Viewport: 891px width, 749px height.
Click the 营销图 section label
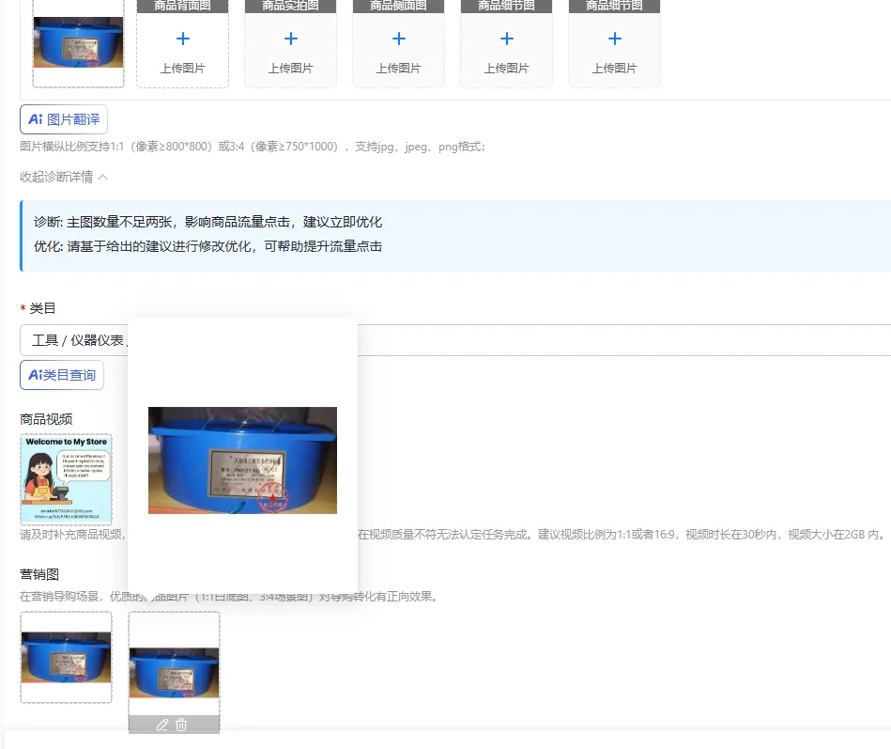tap(39, 574)
